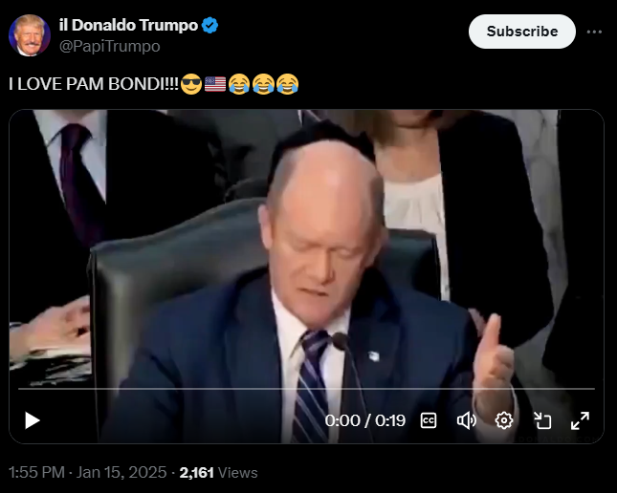Visit the @PapiTrumpo handle link

coord(110,47)
